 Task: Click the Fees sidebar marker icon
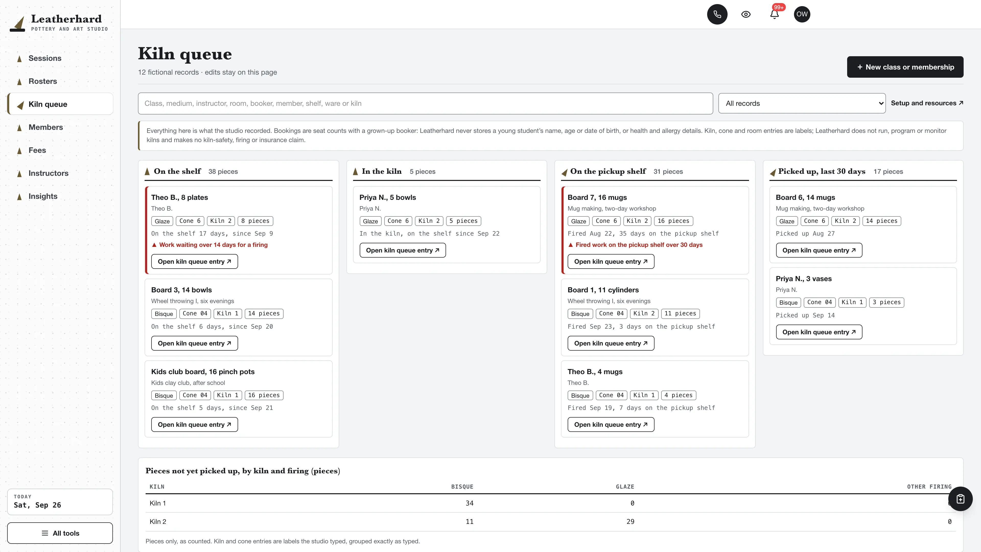19,151
